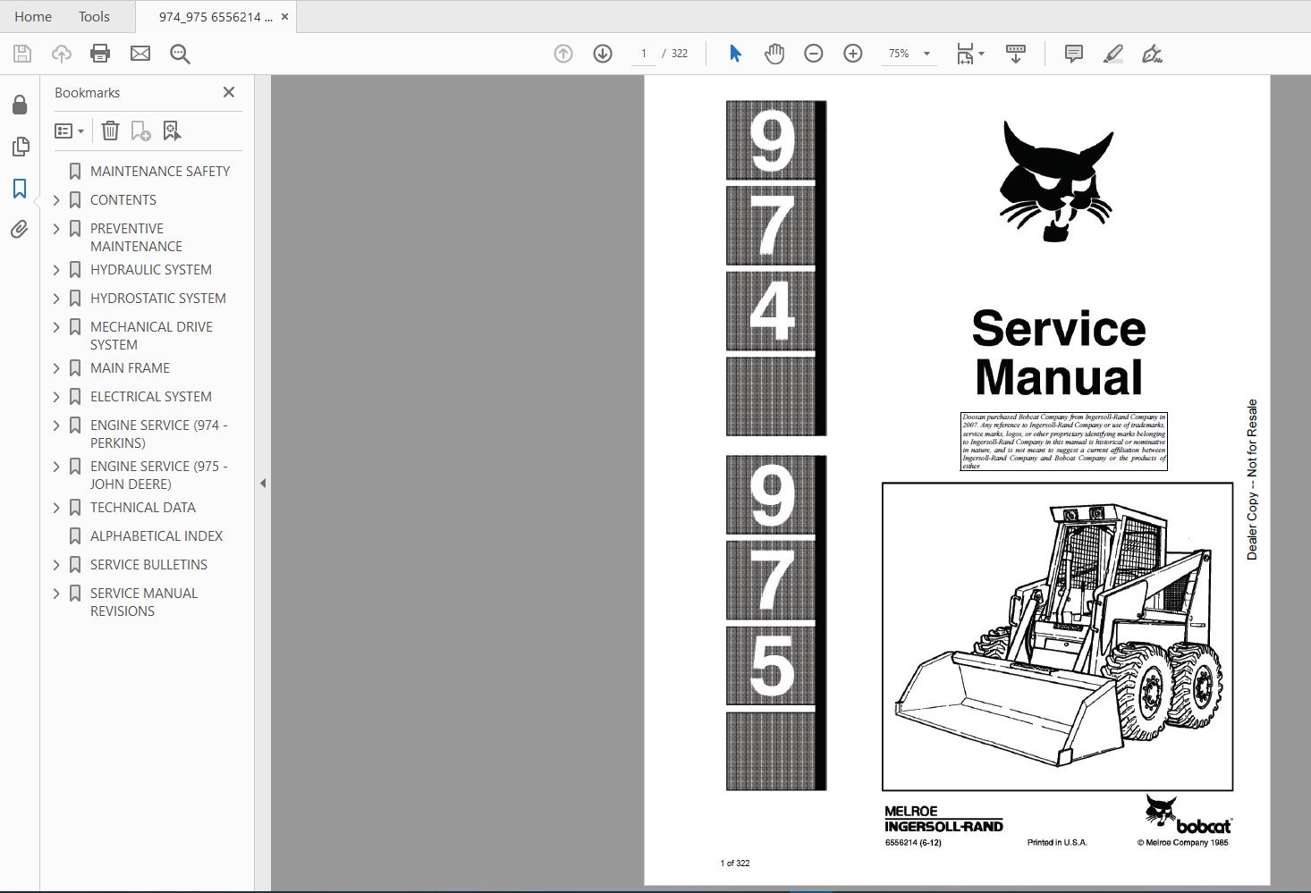Go to next page arrow icon
1311x893 pixels.
tap(603, 54)
